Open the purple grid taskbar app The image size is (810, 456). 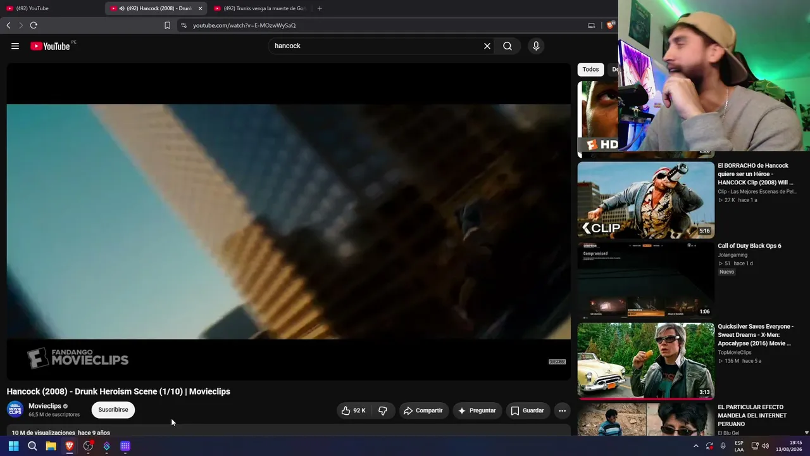pos(125,446)
